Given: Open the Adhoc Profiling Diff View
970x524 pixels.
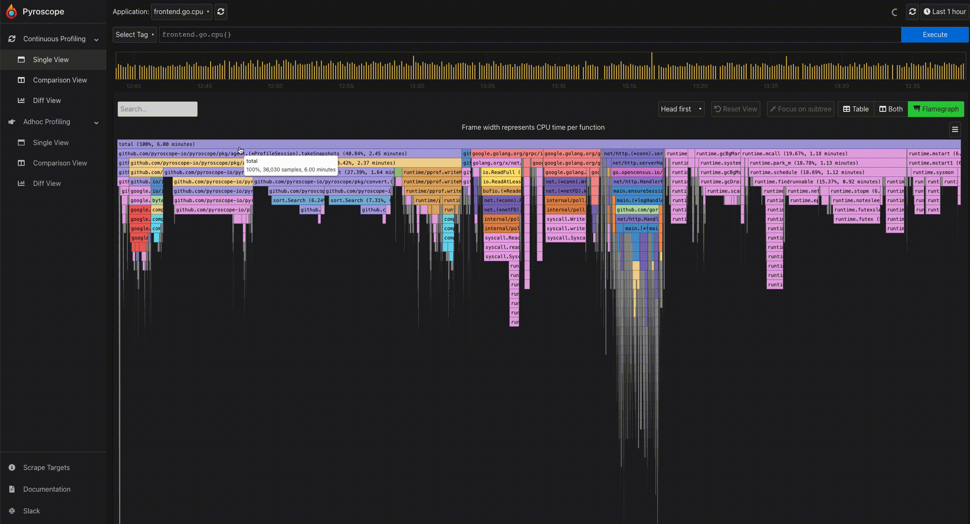Looking at the screenshot, I should (47, 183).
